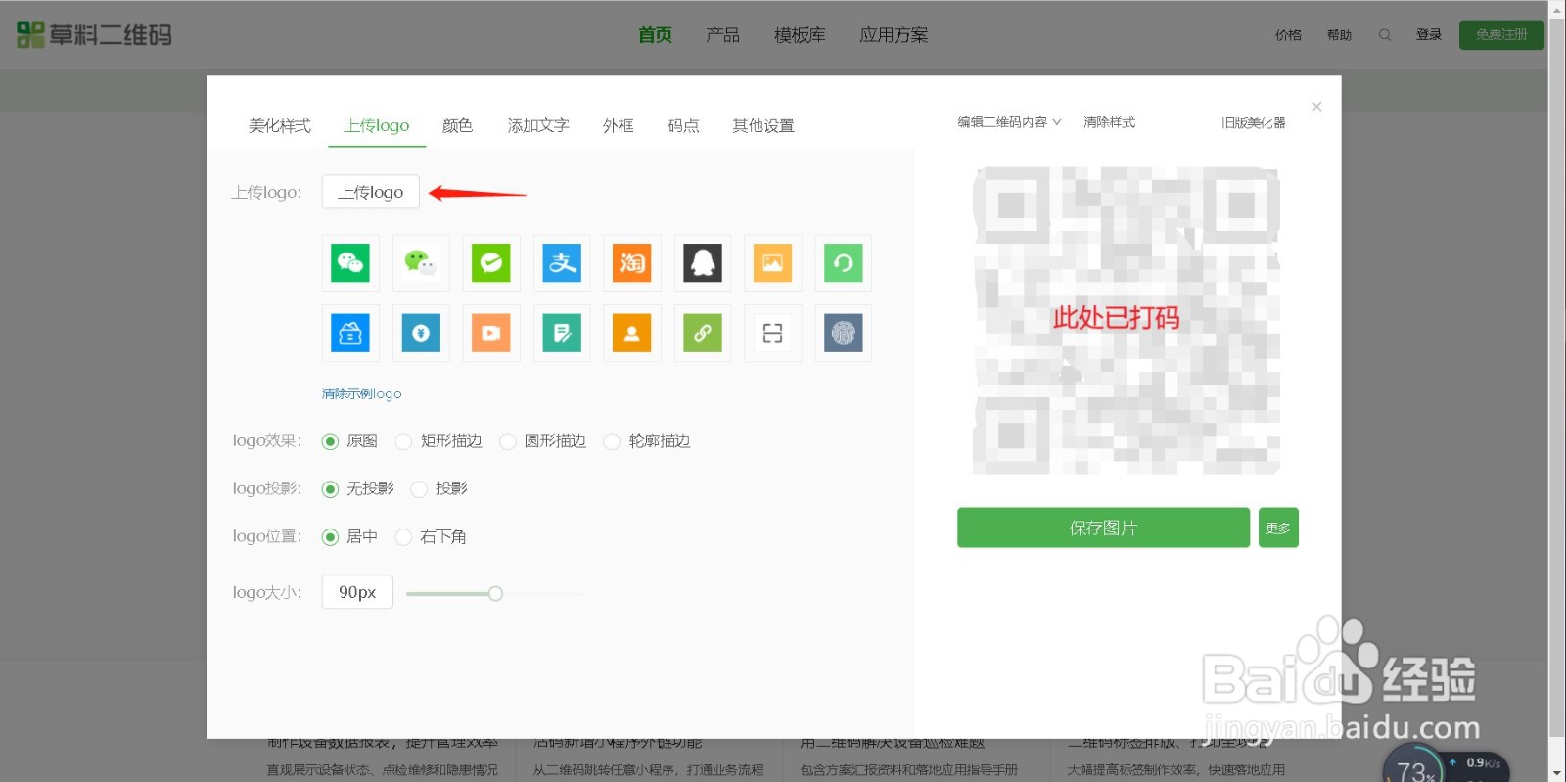1566x782 pixels.
Task: Select 矩形描边 logo effect
Action: click(403, 441)
